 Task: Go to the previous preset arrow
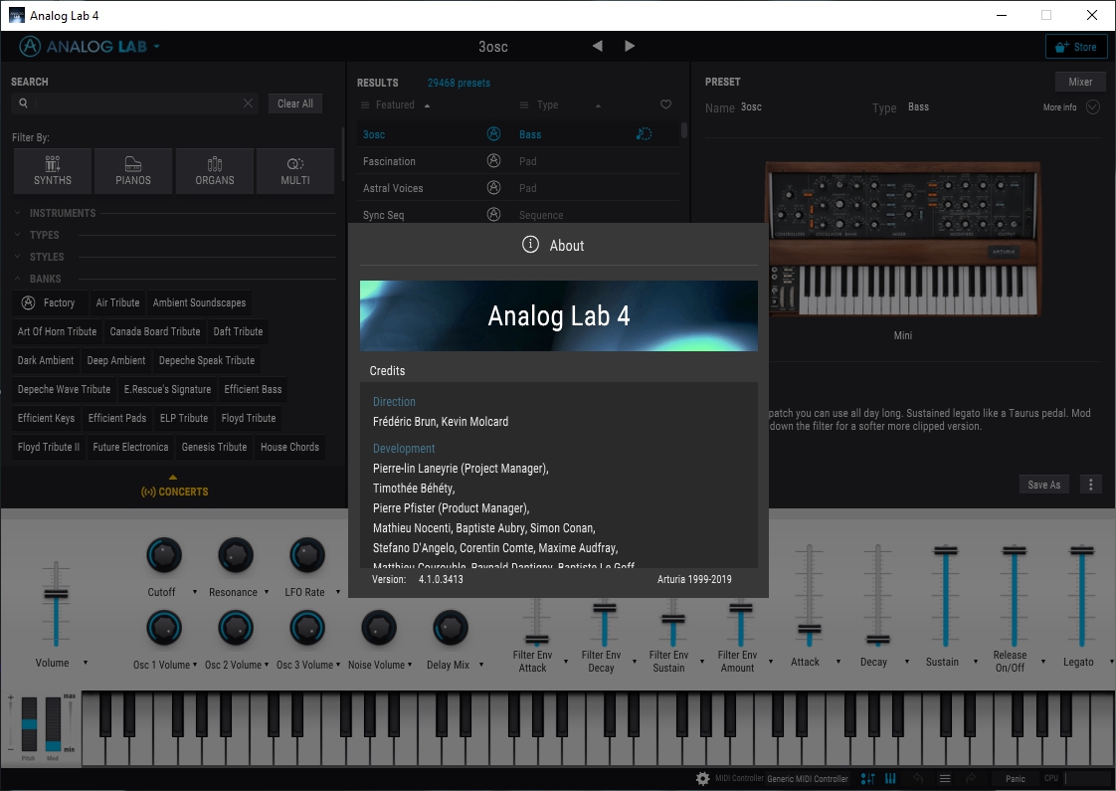click(x=597, y=46)
